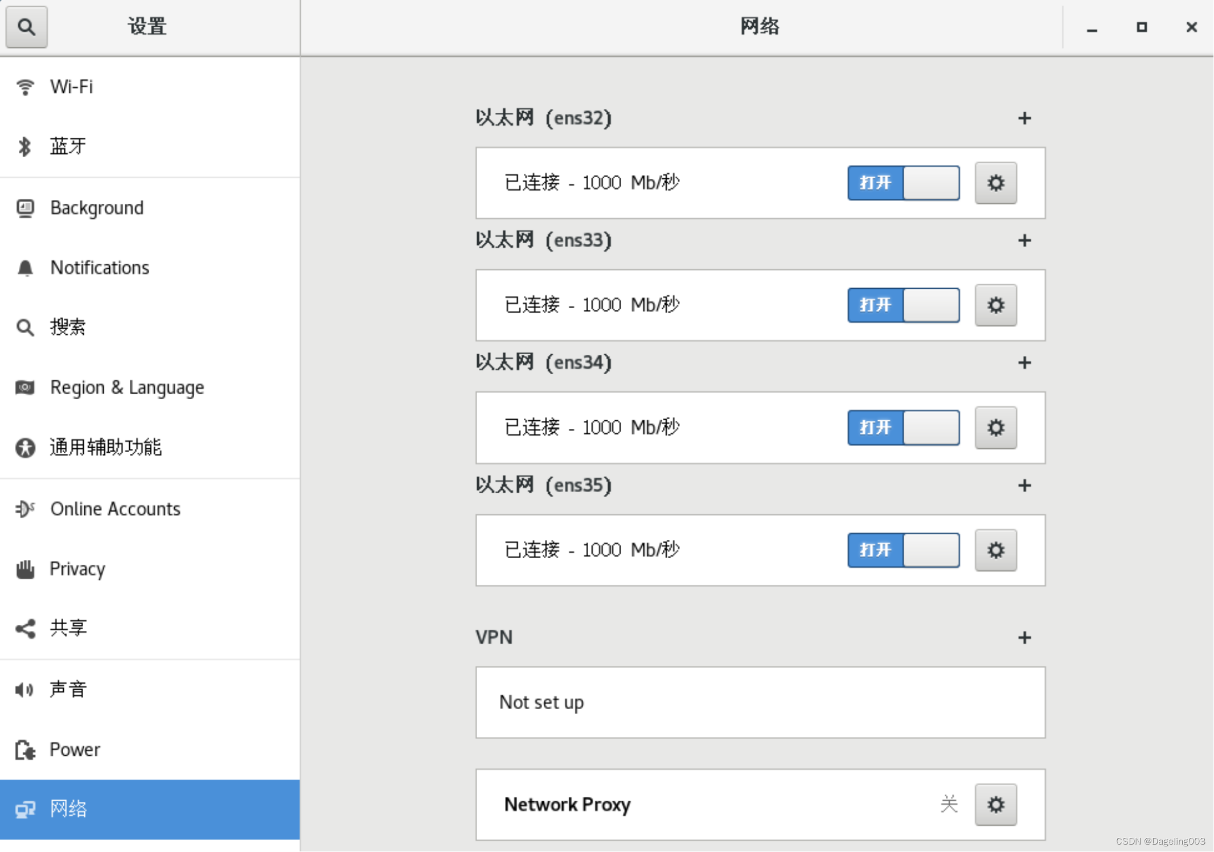Screen dimensions: 1214x852
Task: Open the Network Proxy gear settings
Action: pos(995,805)
